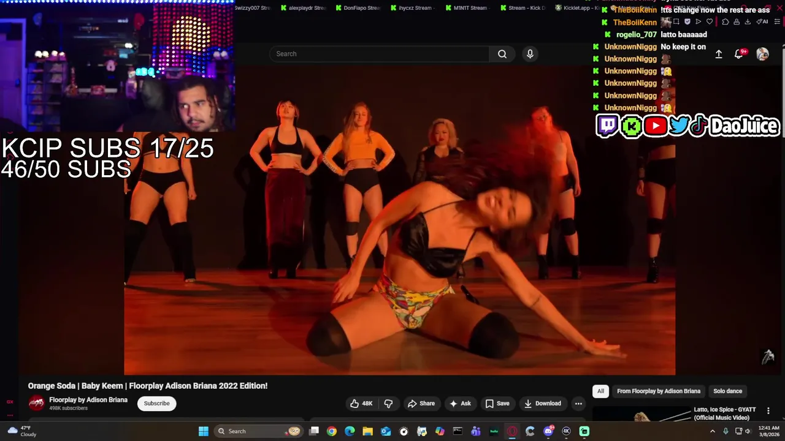Image resolution: width=785 pixels, height=441 pixels.
Task: Open the YouTube account avatar menu
Action: tap(762, 54)
